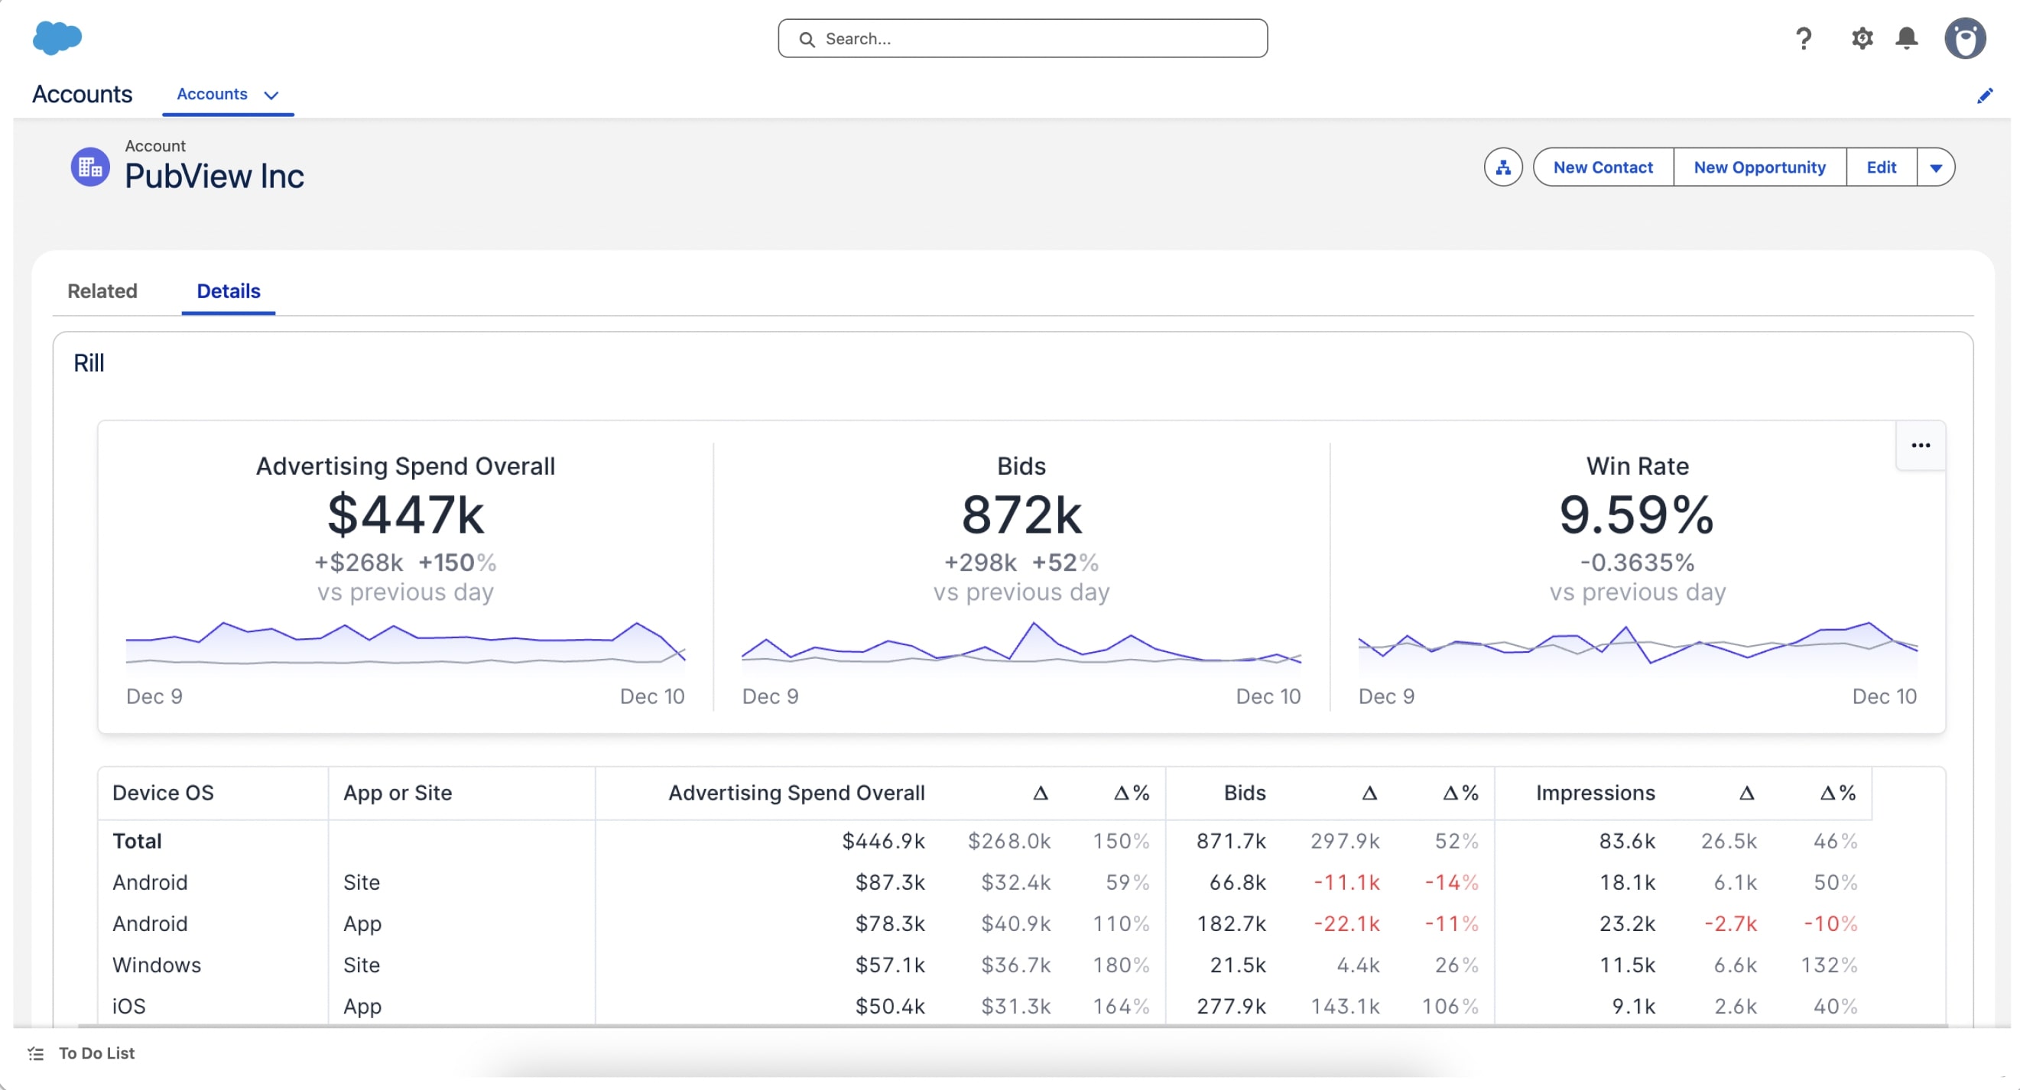Open the notifications bell

[x=1906, y=38]
